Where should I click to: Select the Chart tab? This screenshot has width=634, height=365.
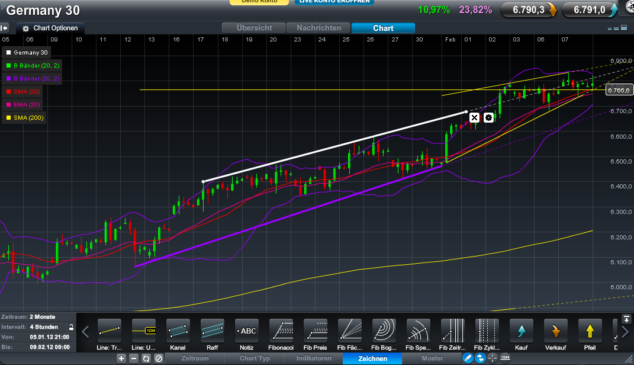[384, 28]
